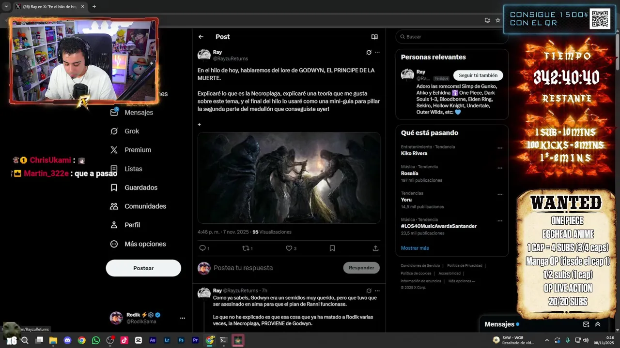Go back with the Post arrow

coord(201,37)
